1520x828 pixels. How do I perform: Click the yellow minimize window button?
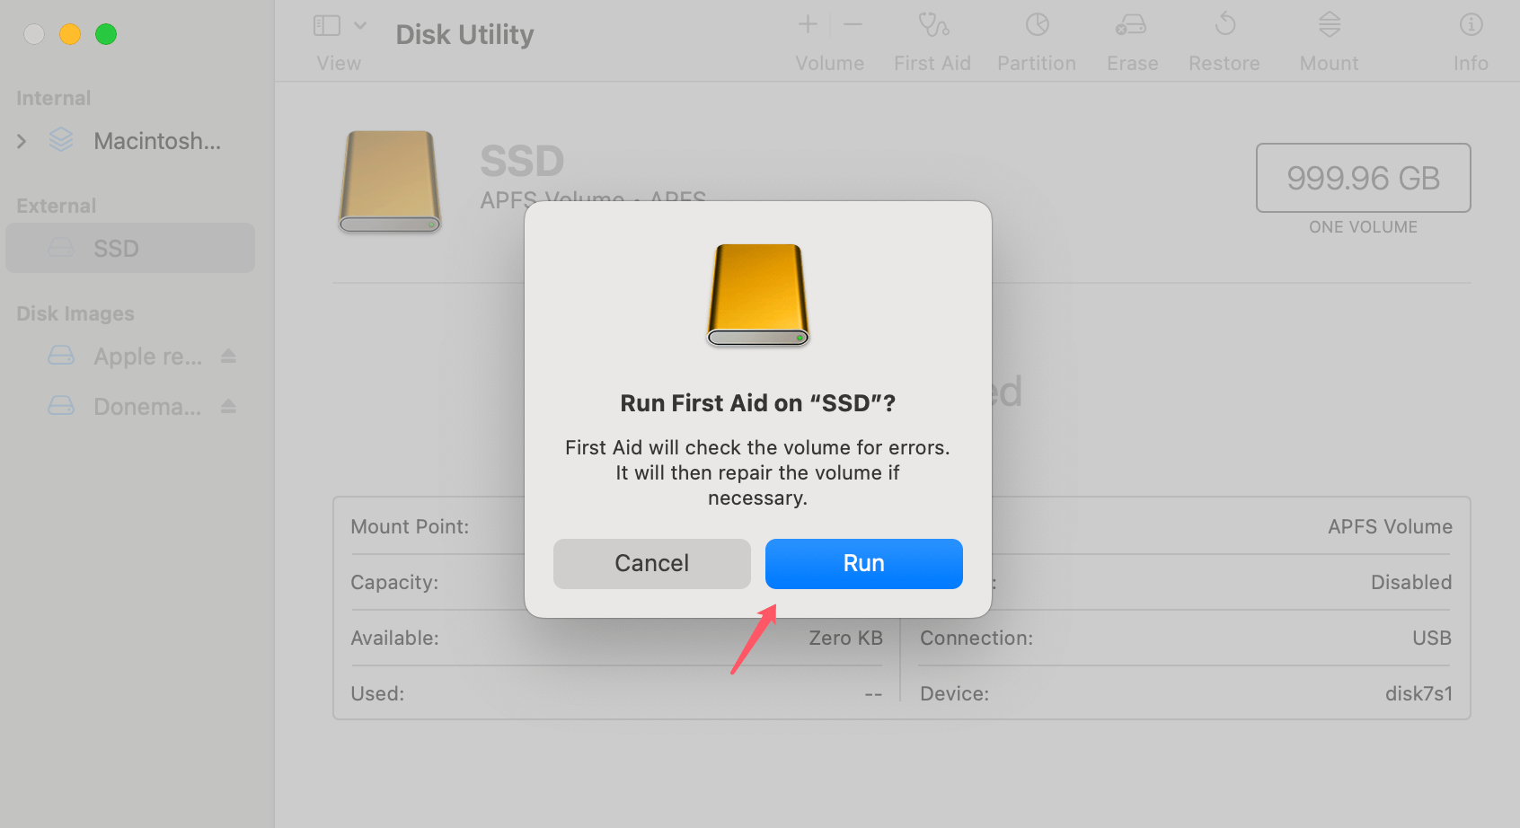tap(70, 34)
